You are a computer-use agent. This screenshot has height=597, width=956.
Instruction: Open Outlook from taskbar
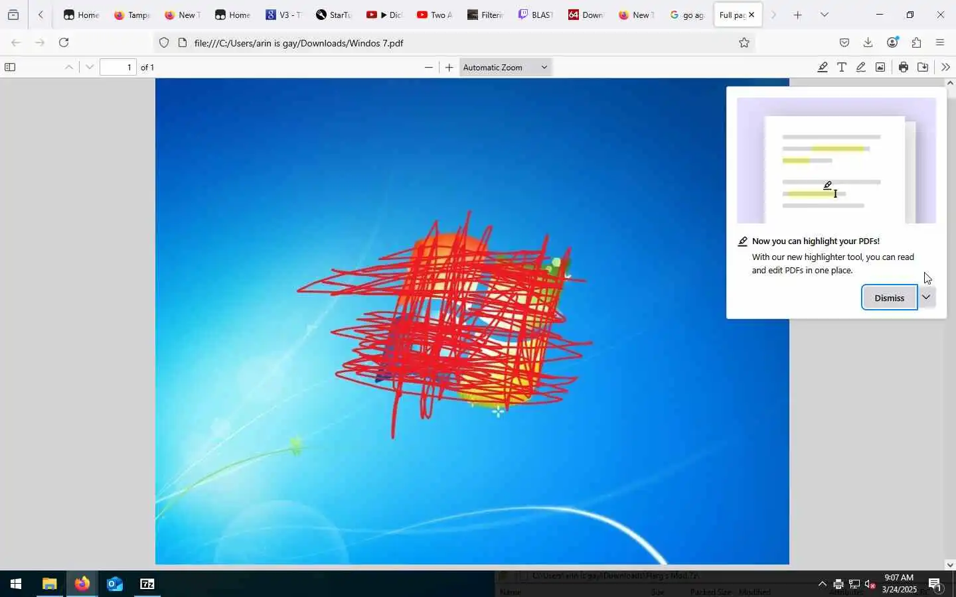click(114, 584)
